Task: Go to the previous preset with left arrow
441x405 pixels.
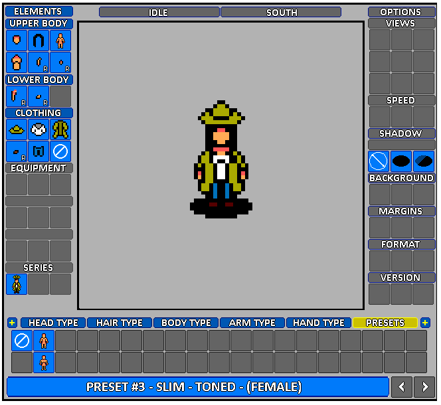Action: tap(402, 387)
